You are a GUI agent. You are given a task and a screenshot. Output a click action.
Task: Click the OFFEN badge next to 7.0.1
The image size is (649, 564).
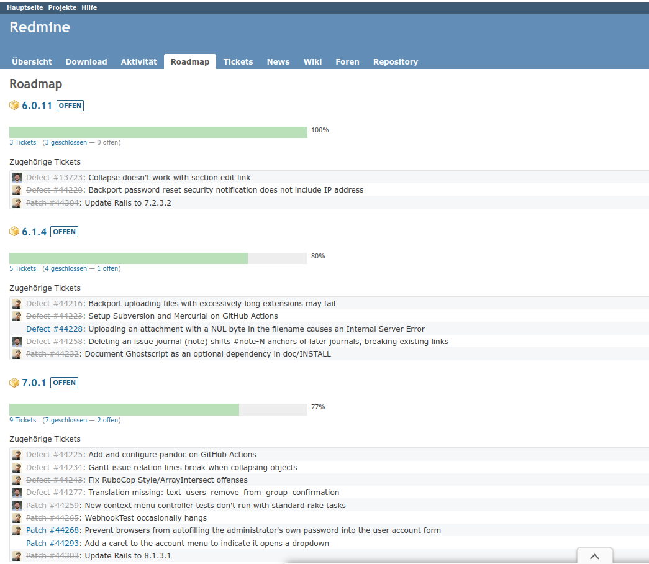[x=64, y=383]
